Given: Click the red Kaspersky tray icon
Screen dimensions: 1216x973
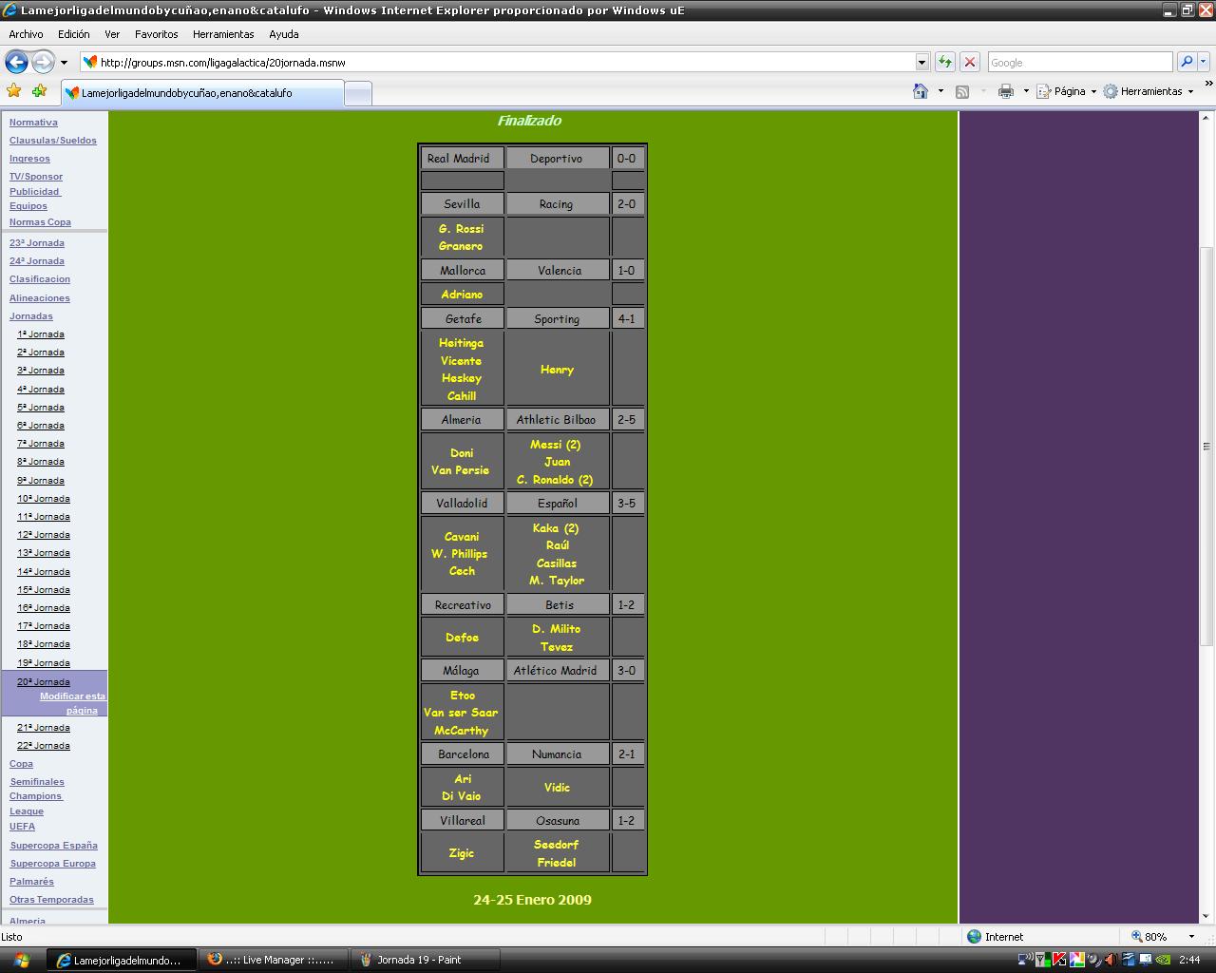Looking at the screenshot, I should click(x=1058, y=960).
